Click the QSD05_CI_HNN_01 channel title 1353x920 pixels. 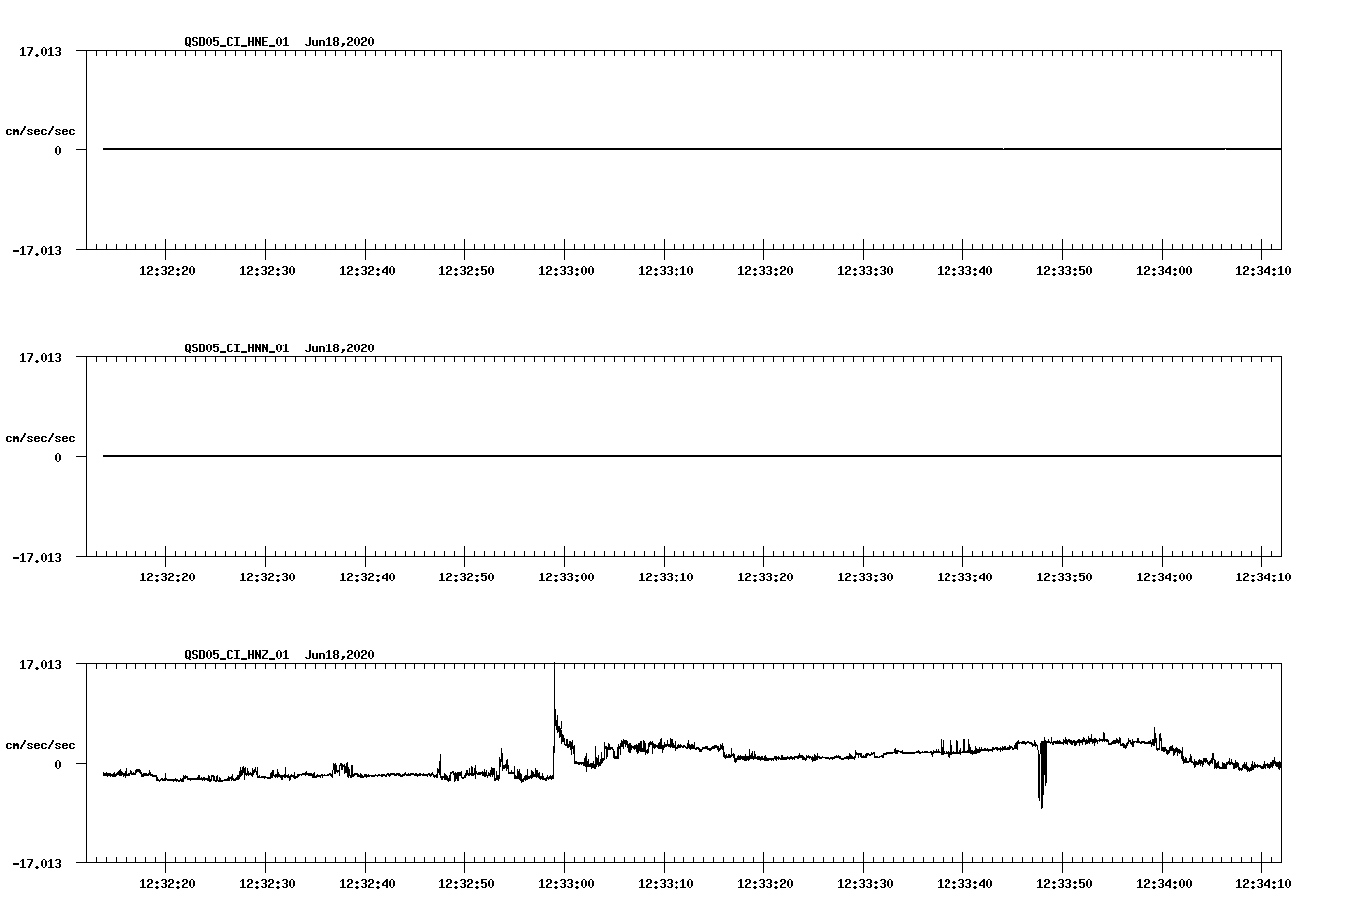236,348
